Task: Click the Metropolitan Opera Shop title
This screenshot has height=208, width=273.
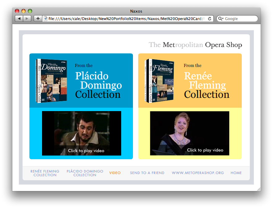Action: pyautogui.click(x=195, y=45)
